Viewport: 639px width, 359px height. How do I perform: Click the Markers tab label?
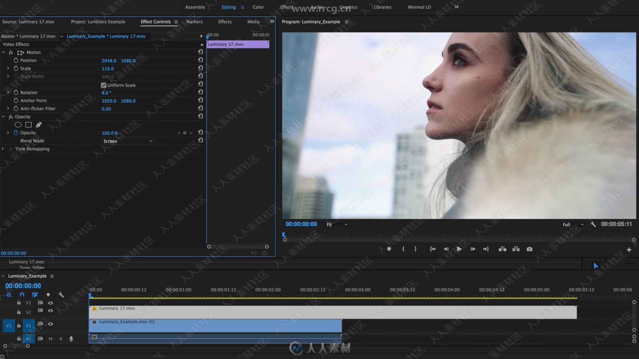(x=194, y=22)
